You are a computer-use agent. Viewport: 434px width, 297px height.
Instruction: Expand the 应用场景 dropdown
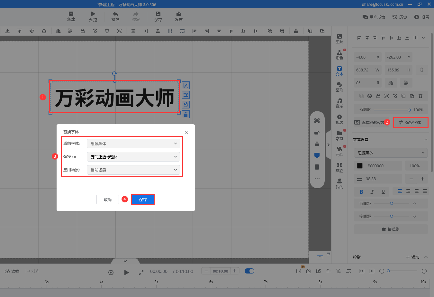[x=133, y=170]
